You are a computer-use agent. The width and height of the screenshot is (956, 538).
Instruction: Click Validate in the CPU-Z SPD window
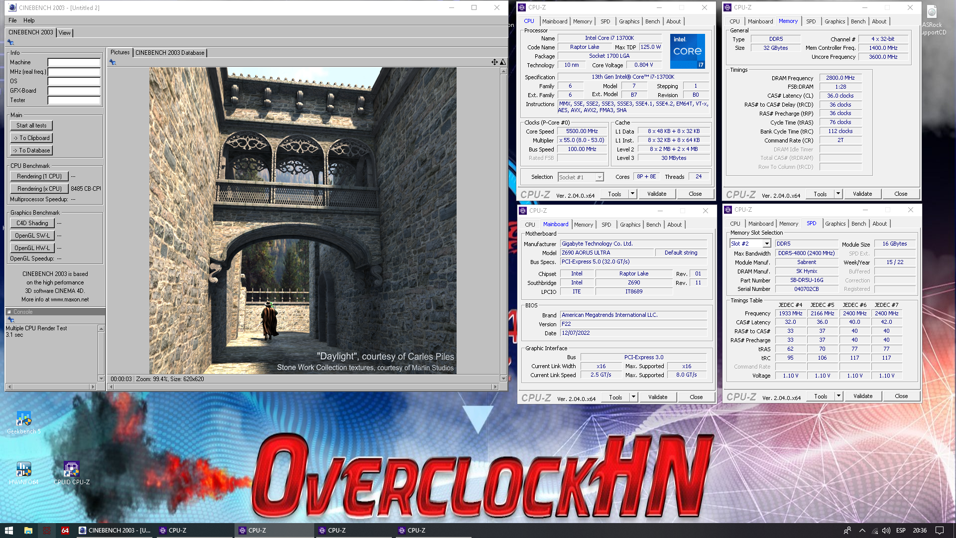pyautogui.click(x=863, y=396)
